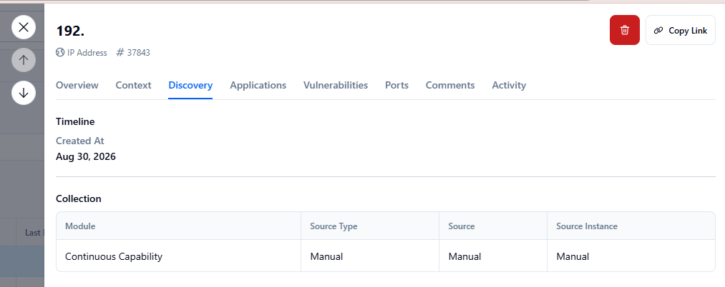
Task: Click the Collection section heading
Action: click(x=79, y=199)
